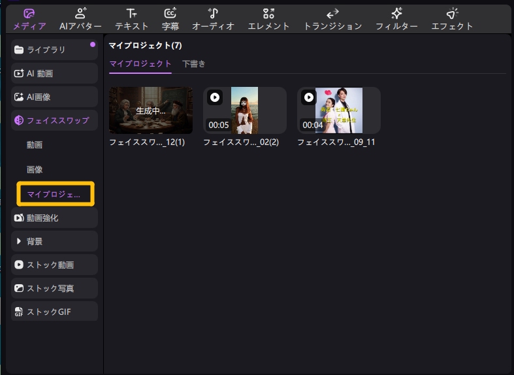Collapse the フェイススワップ sidebar section

pos(54,121)
